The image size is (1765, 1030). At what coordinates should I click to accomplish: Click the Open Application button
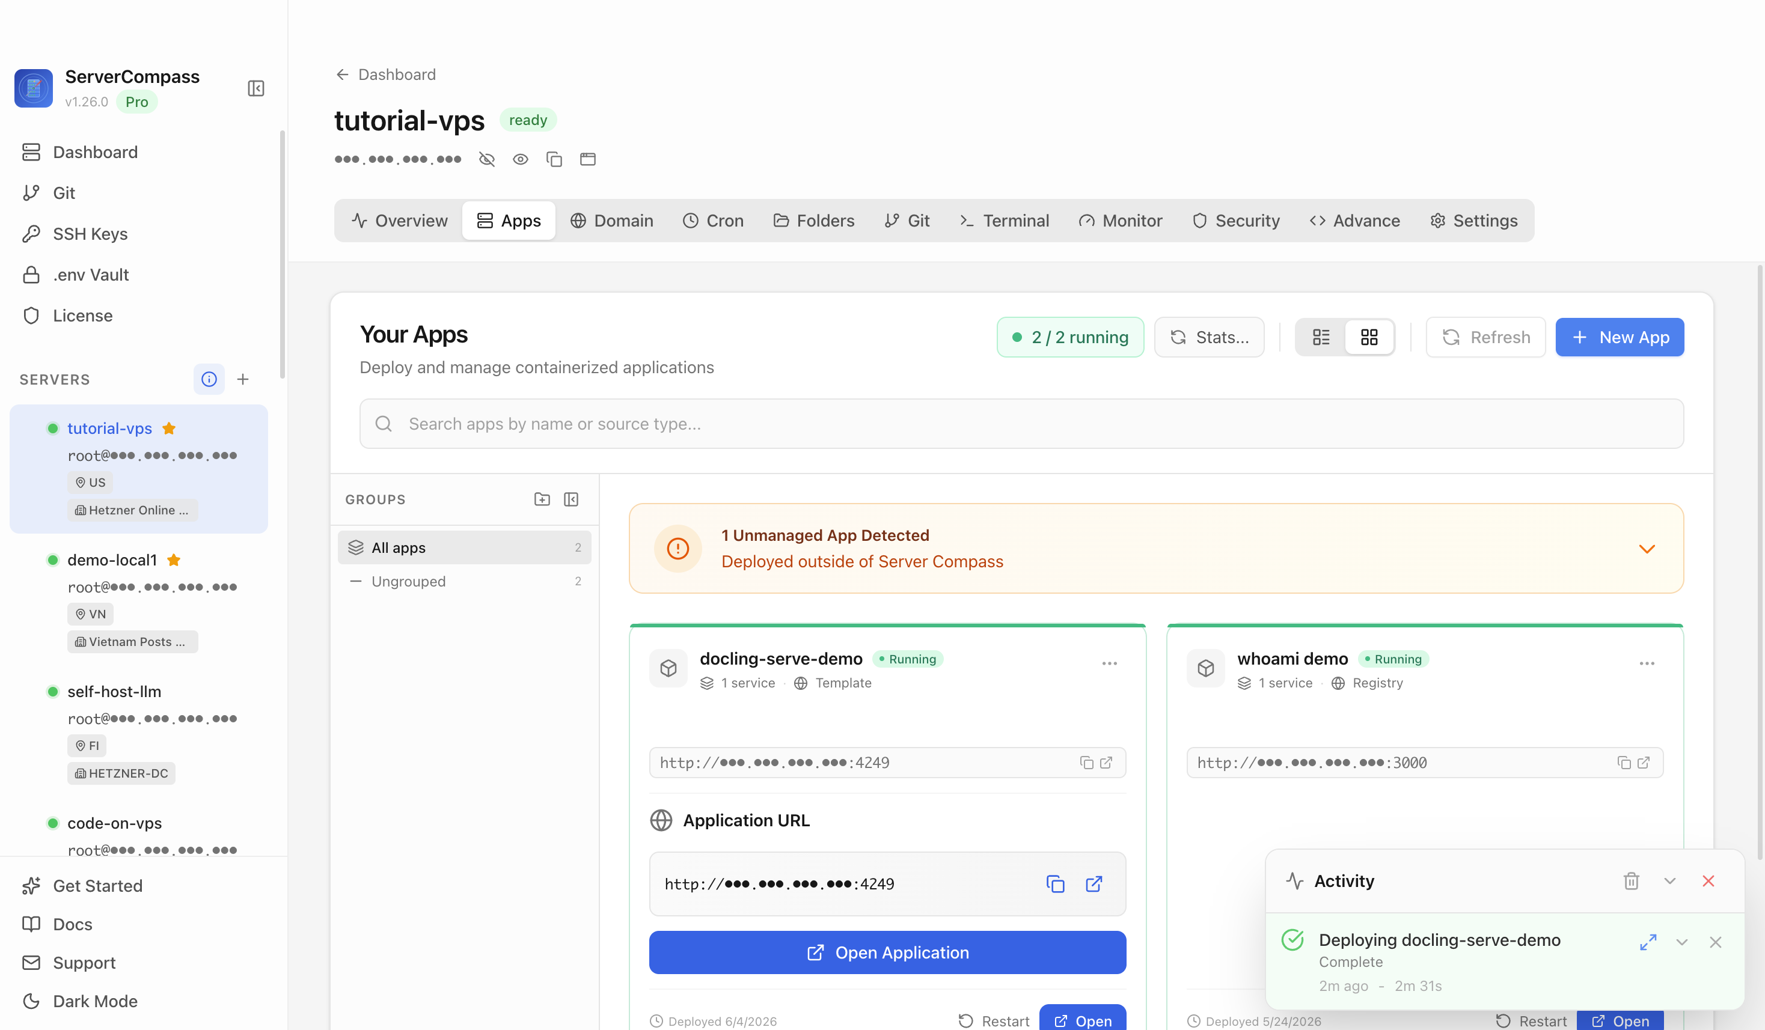tap(887, 952)
